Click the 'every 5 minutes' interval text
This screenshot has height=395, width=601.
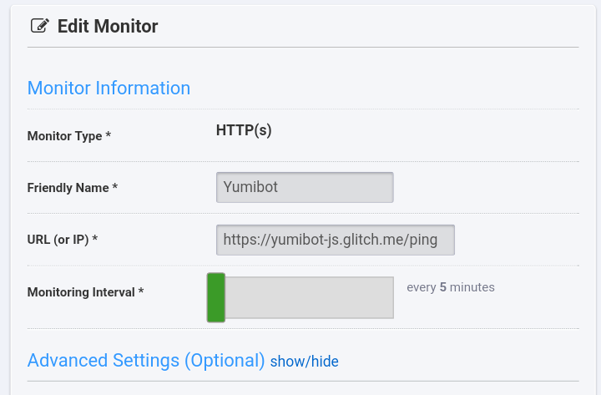451,287
